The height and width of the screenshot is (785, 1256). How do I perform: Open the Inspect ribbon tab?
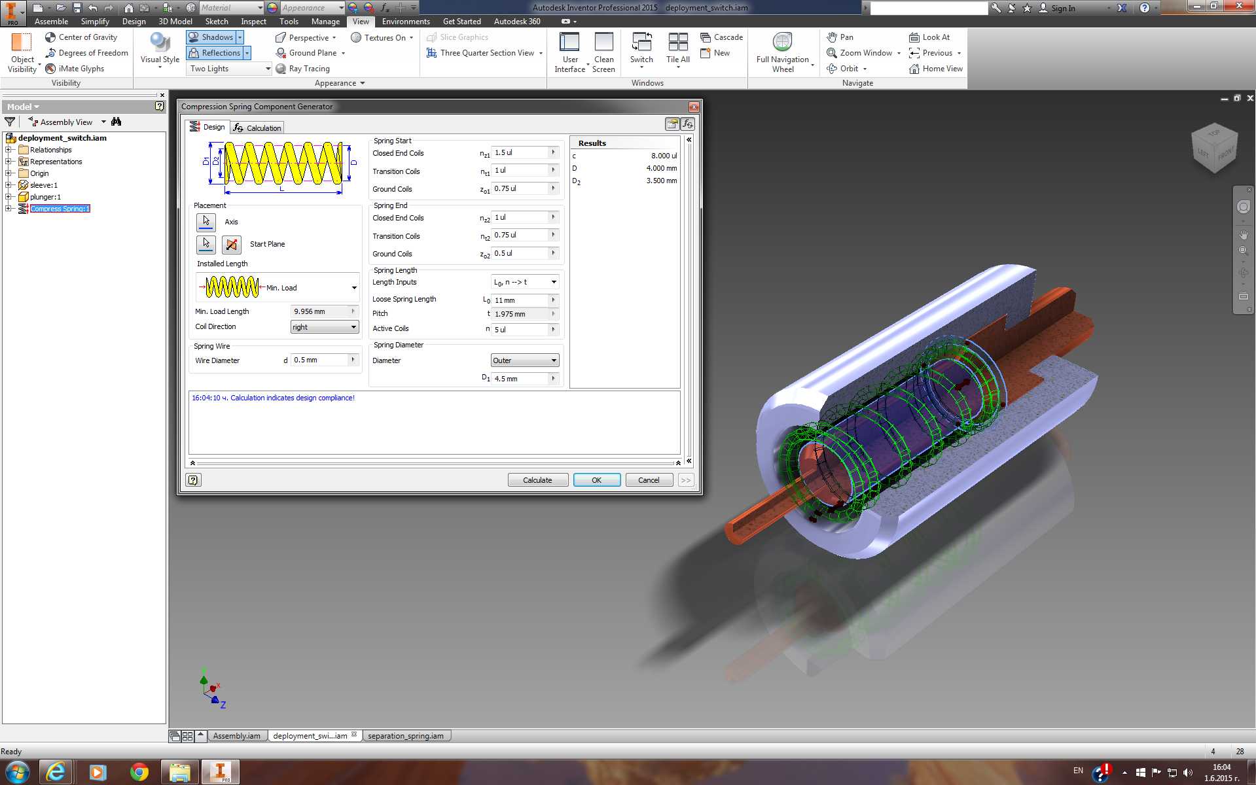(253, 22)
